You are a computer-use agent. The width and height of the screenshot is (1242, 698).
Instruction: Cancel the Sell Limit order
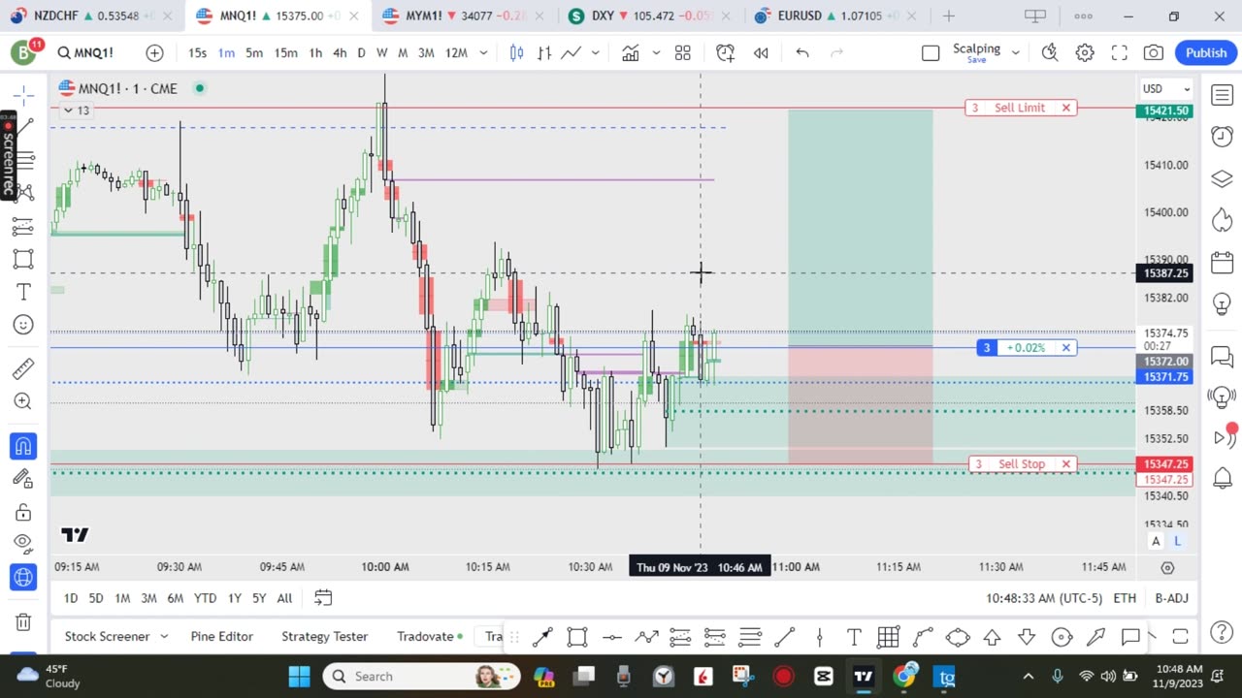[x=1065, y=108]
